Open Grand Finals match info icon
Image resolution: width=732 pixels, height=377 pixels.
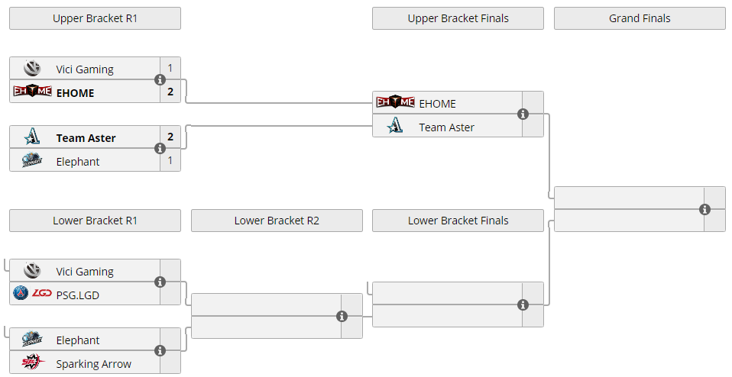(704, 209)
